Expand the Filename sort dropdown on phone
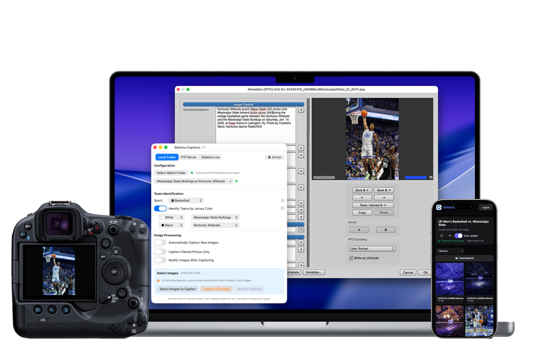Screen dimensions: 547x342 click(x=450, y=251)
